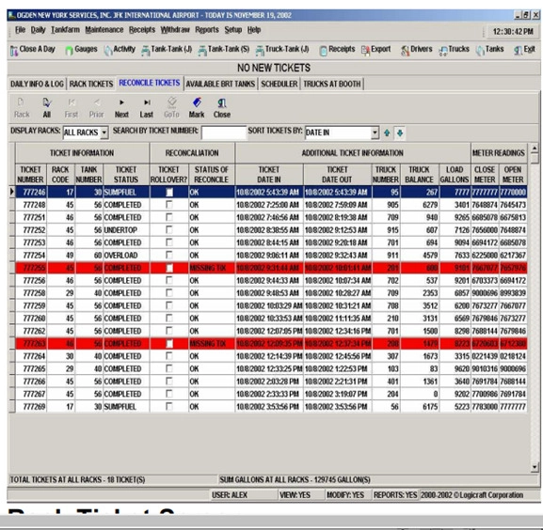Sort tickets descending with down arrow
This screenshot has height=530, width=543.
400,132
